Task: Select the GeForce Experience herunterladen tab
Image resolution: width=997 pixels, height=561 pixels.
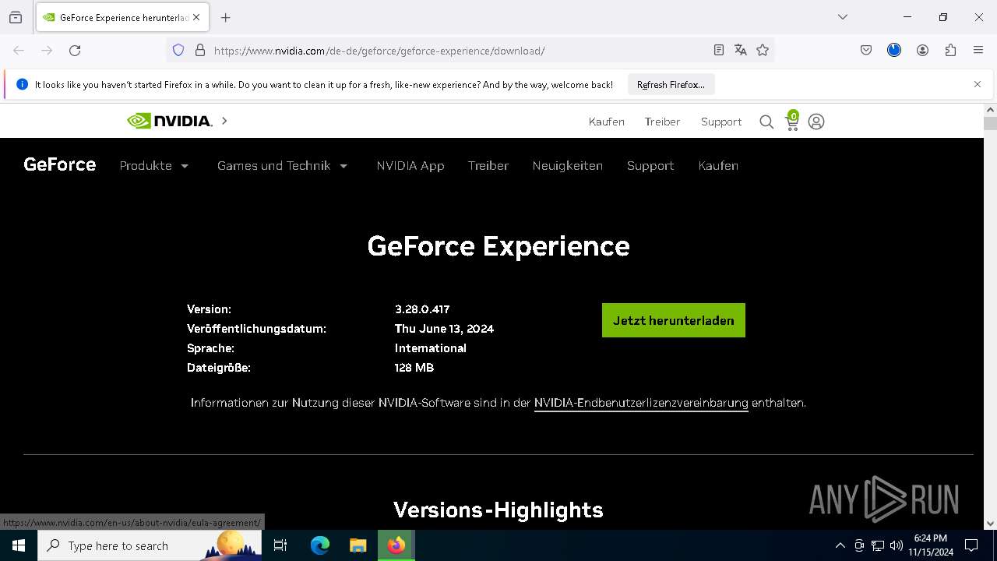Action: [x=122, y=17]
